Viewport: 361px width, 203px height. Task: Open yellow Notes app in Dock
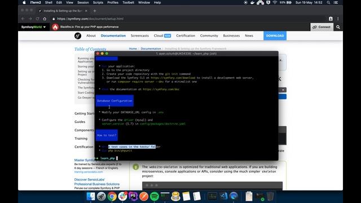coord(186,196)
